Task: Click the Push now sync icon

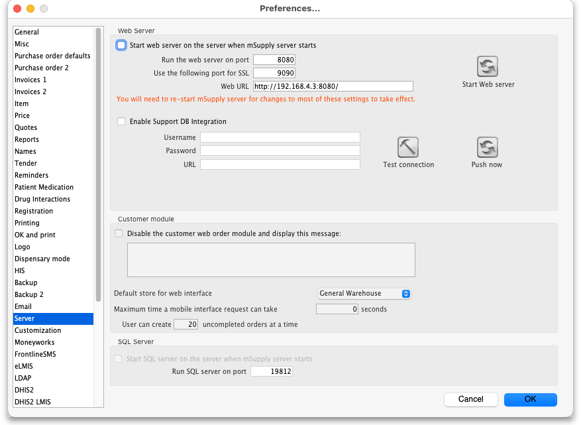Action: coord(487,147)
